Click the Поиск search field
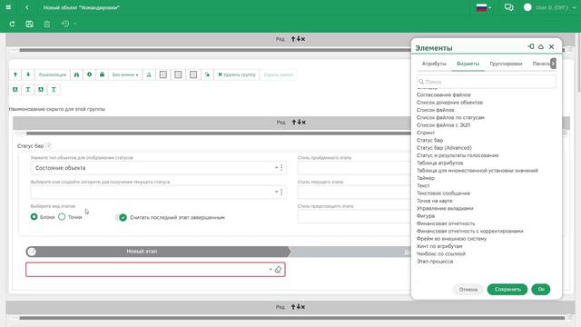The width and height of the screenshot is (581, 327). pyautogui.click(x=487, y=82)
